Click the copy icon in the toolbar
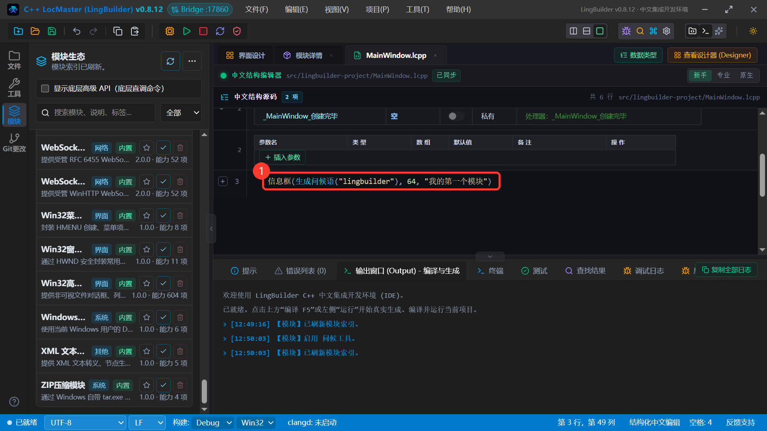The width and height of the screenshot is (767, 431). click(x=118, y=31)
